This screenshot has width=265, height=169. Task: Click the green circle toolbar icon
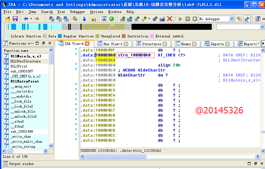111,19
